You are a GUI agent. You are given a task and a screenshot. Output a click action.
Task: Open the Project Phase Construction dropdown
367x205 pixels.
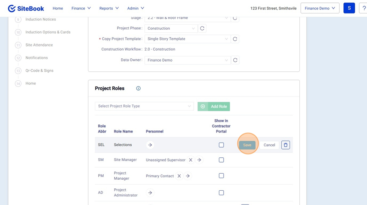(x=171, y=29)
